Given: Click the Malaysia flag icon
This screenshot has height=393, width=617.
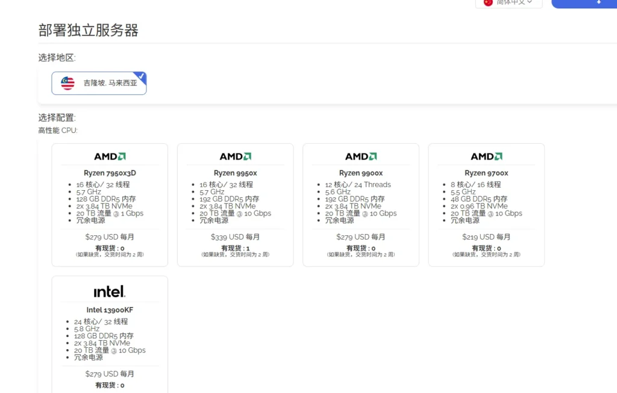Looking at the screenshot, I should tap(67, 83).
